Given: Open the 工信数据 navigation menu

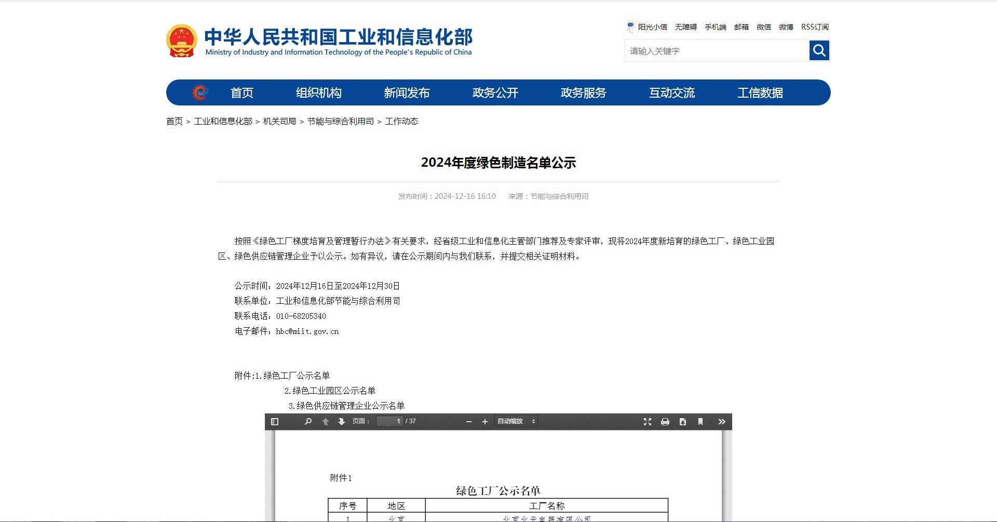Looking at the screenshot, I should click(x=760, y=93).
